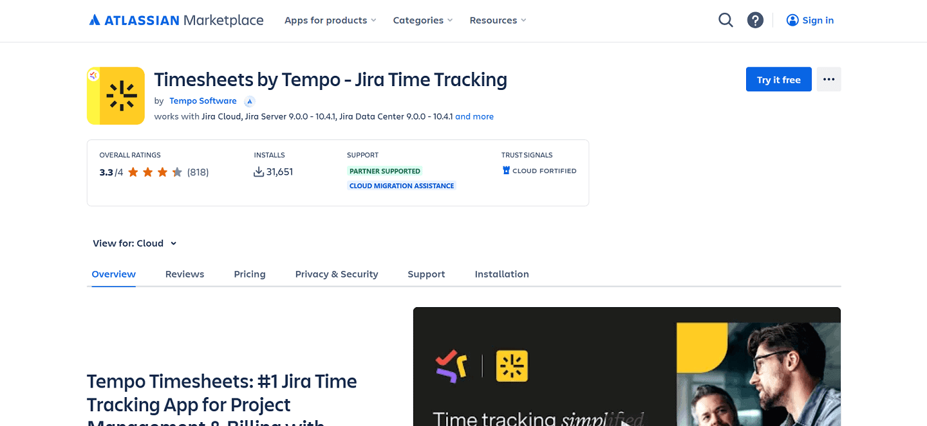
Task: Click the download installs icon
Action: [260, 172]
